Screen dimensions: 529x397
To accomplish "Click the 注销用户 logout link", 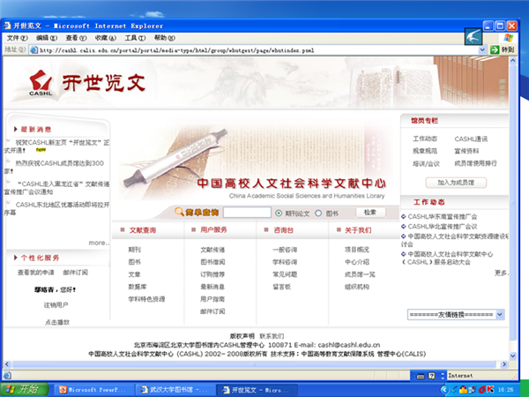I will click(x=56, y=305).
